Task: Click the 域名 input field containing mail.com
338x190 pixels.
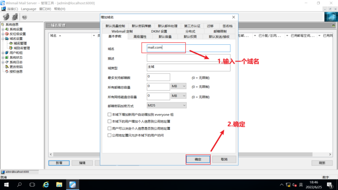Action: [x=188, y=48]
